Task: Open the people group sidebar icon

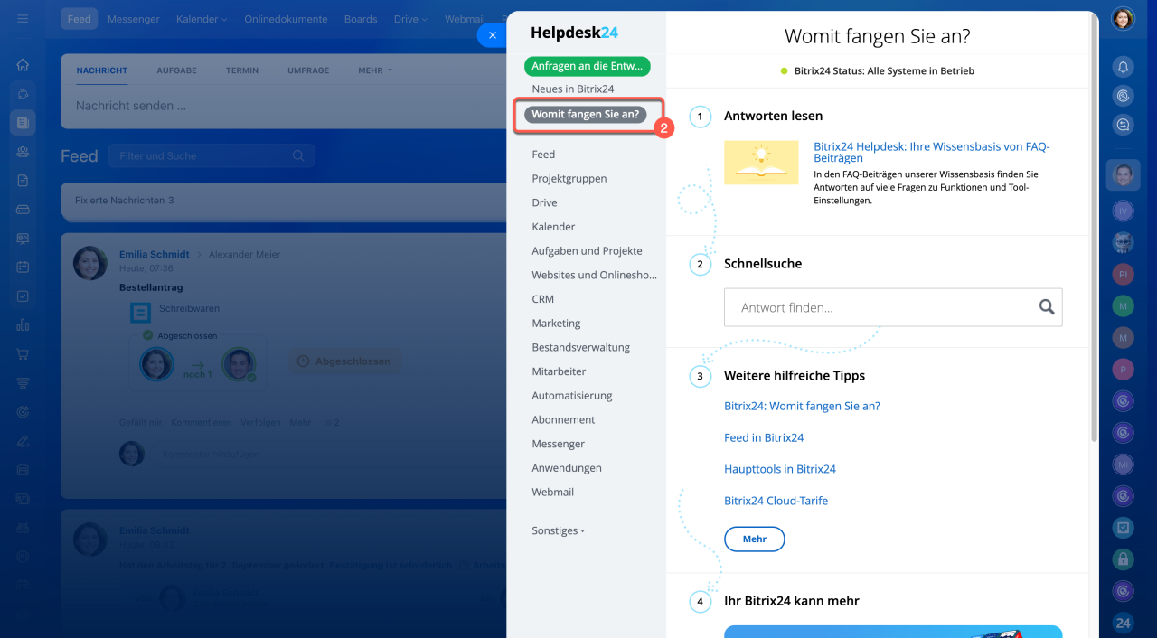Action: [x=23, y=152]
